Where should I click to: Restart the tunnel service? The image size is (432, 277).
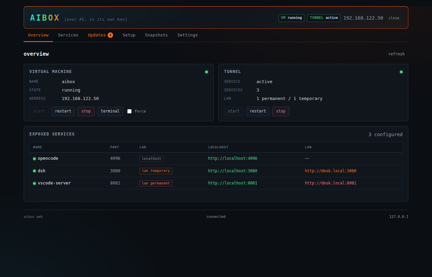(258, 111)
